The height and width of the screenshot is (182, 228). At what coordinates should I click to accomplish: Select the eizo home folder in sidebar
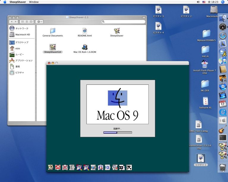pyautogui.click(x=21, y=48)
